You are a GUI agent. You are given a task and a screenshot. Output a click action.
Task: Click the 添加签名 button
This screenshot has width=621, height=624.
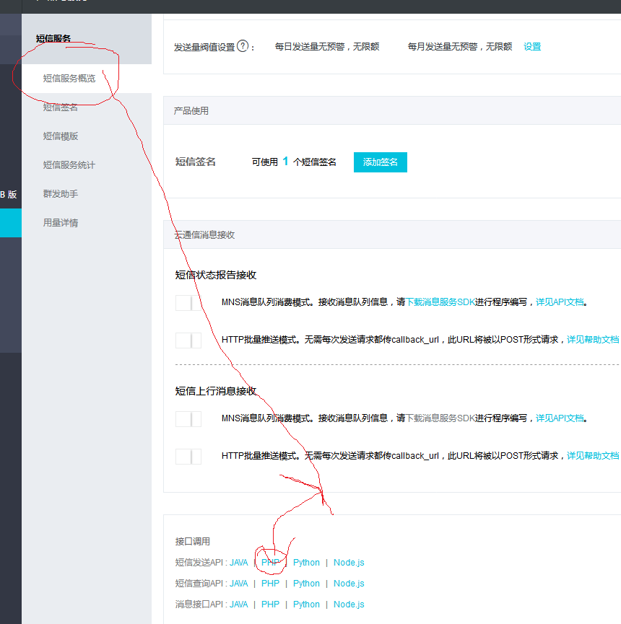point(381,162)
